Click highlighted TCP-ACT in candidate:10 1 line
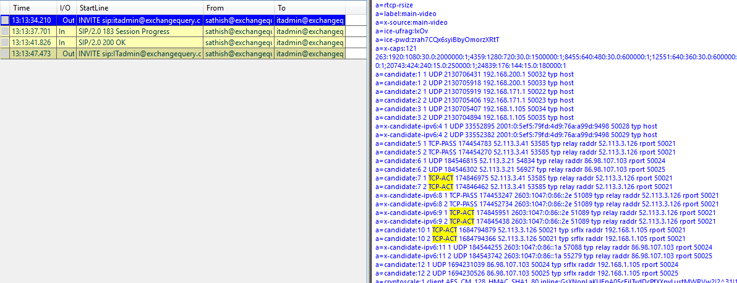The width and height of the screenshot is (737, 283). click(x=444, y=230)
